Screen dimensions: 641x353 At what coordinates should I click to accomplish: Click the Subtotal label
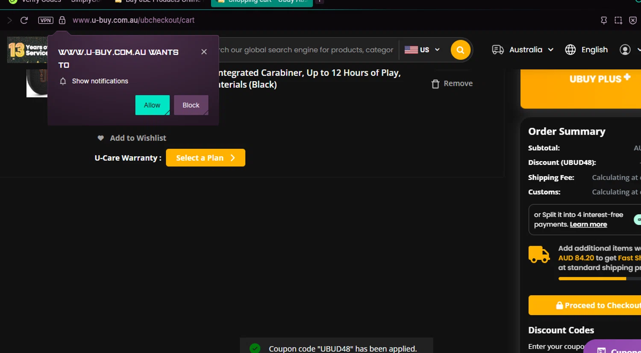[x=544, y=148]
